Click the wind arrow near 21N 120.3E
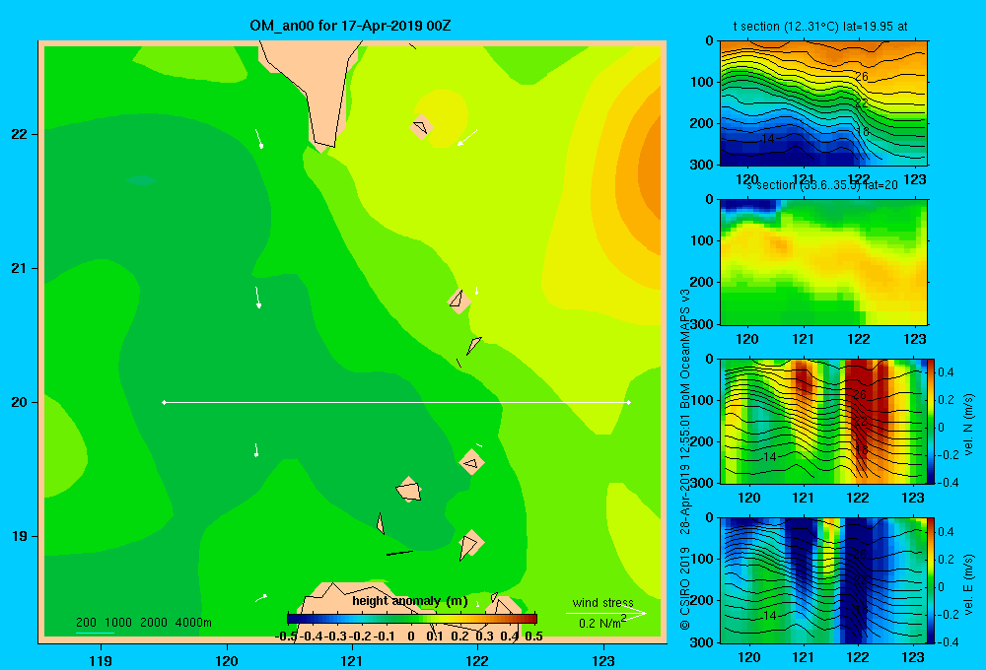986x670 pixels. click(257, 298)
